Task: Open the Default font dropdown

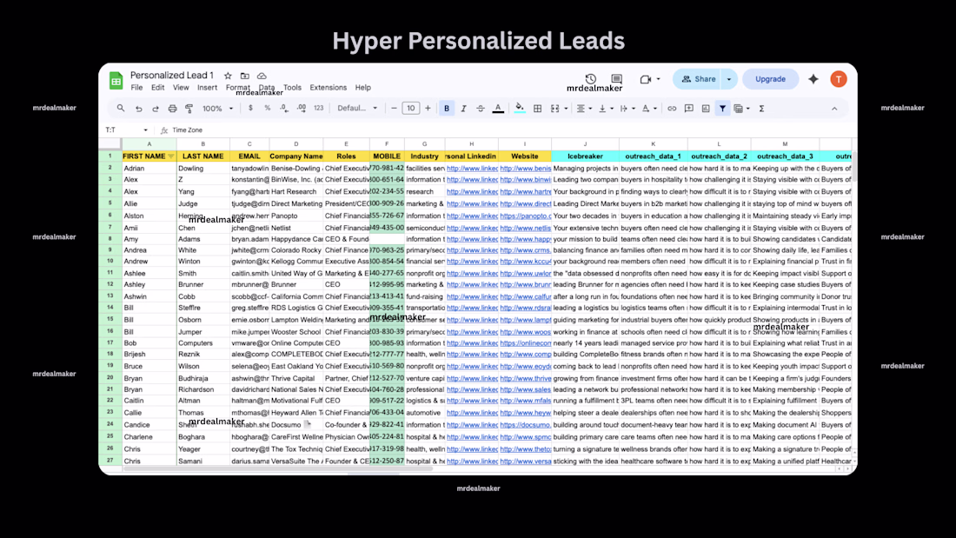Action: [357, 109]
